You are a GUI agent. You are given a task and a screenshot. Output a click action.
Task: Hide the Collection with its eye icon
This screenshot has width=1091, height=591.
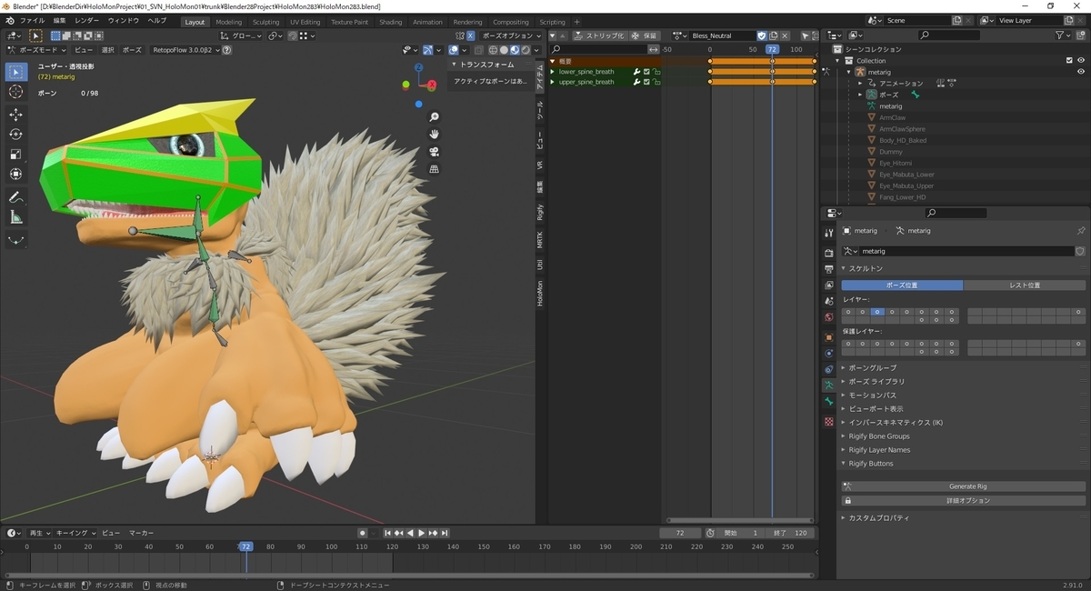[x=1081, y=61]
